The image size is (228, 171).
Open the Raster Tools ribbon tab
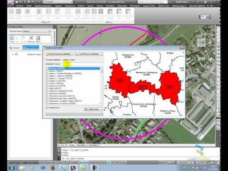point(163,6)
